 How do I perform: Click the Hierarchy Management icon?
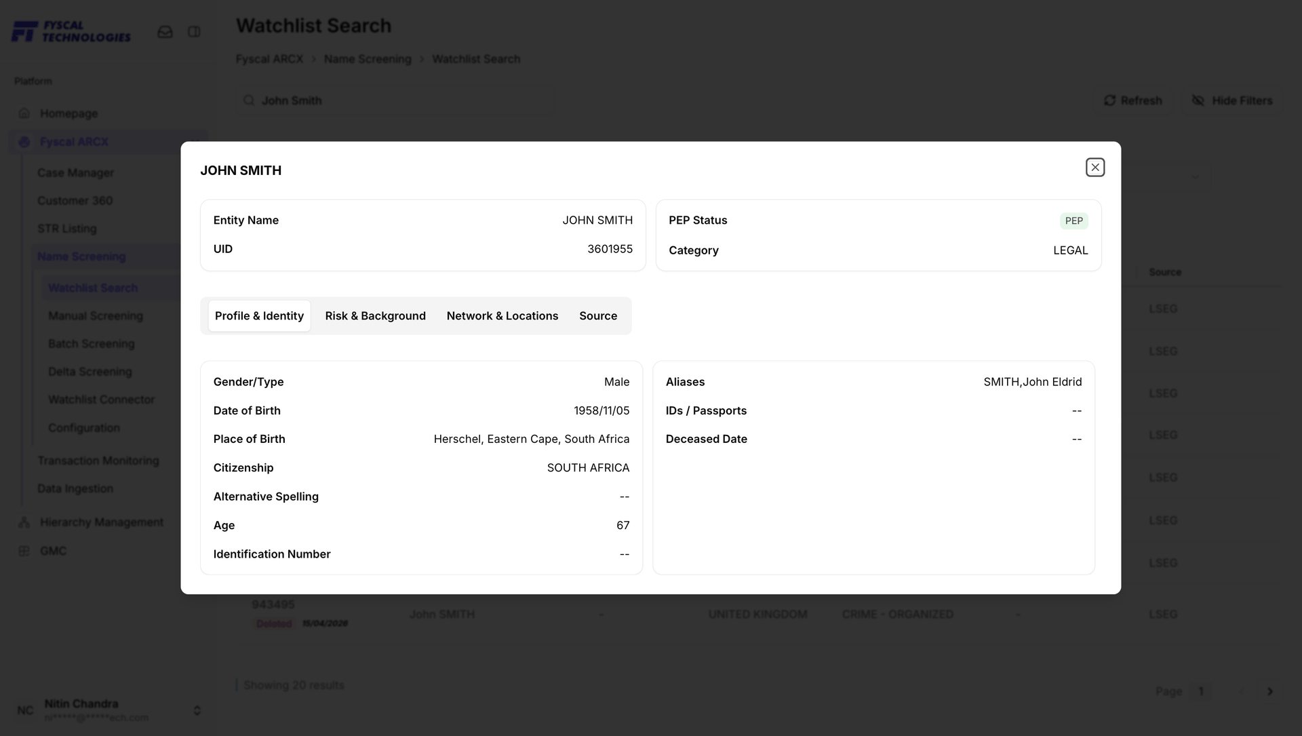24,522
